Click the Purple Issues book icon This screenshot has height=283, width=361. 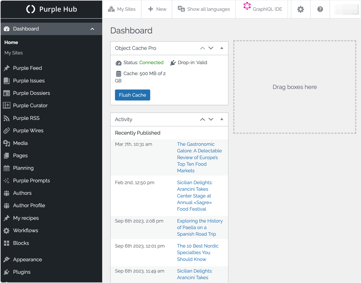tap(7, 81)
